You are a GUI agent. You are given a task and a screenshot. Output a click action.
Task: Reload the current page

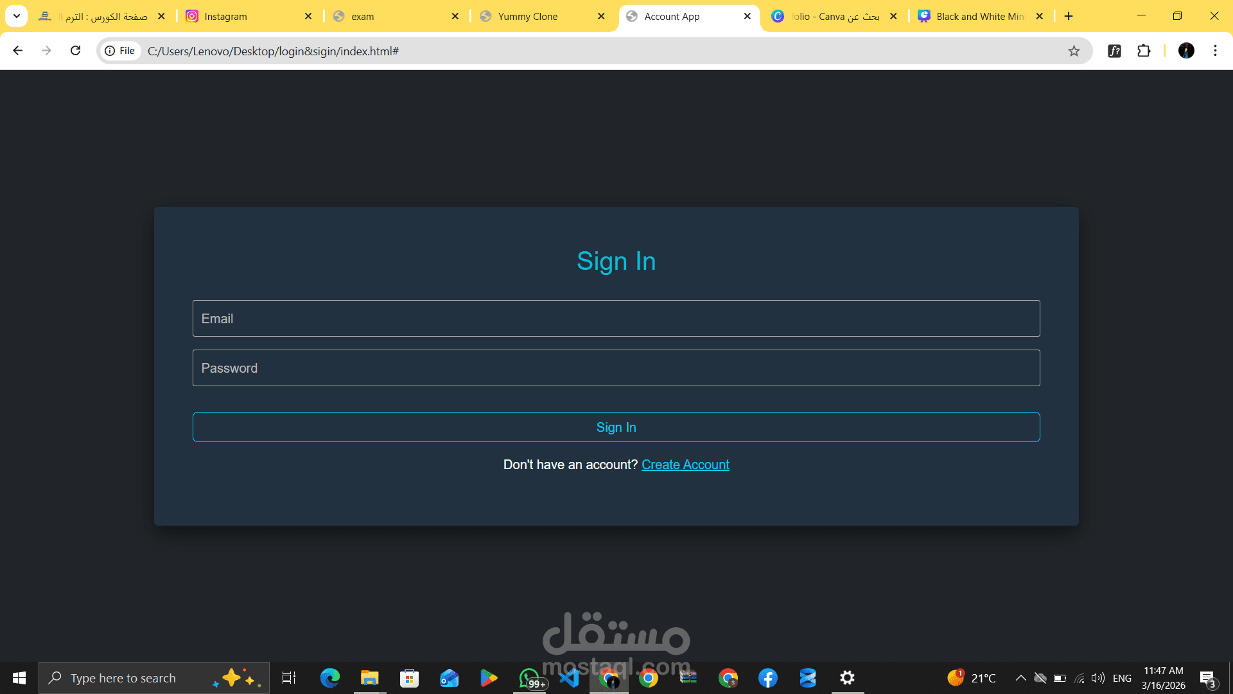[75, 51]
